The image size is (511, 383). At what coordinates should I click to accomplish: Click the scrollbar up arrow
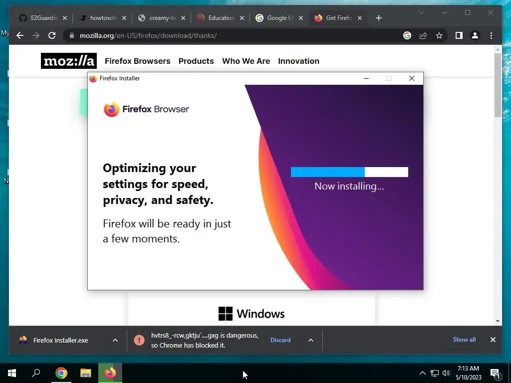click(498, 49)
